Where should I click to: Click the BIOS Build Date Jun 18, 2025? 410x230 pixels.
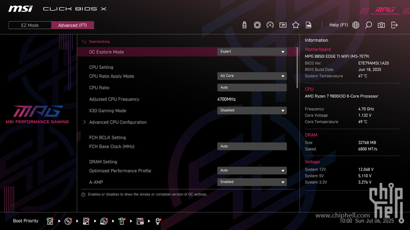369,70
